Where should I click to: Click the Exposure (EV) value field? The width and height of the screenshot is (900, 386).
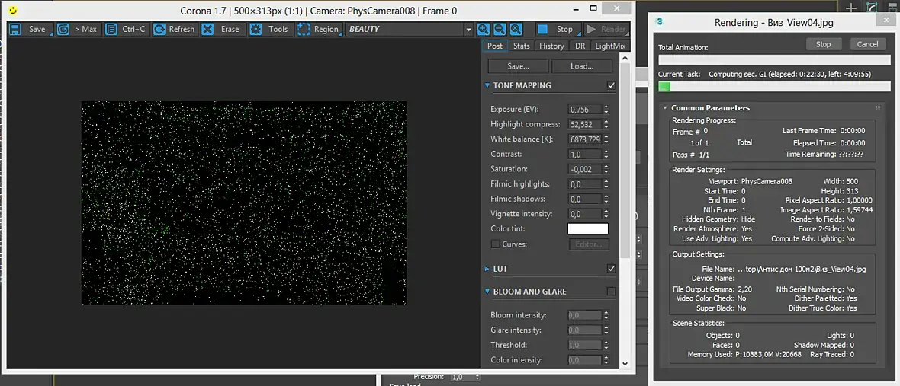coord(585,110)
